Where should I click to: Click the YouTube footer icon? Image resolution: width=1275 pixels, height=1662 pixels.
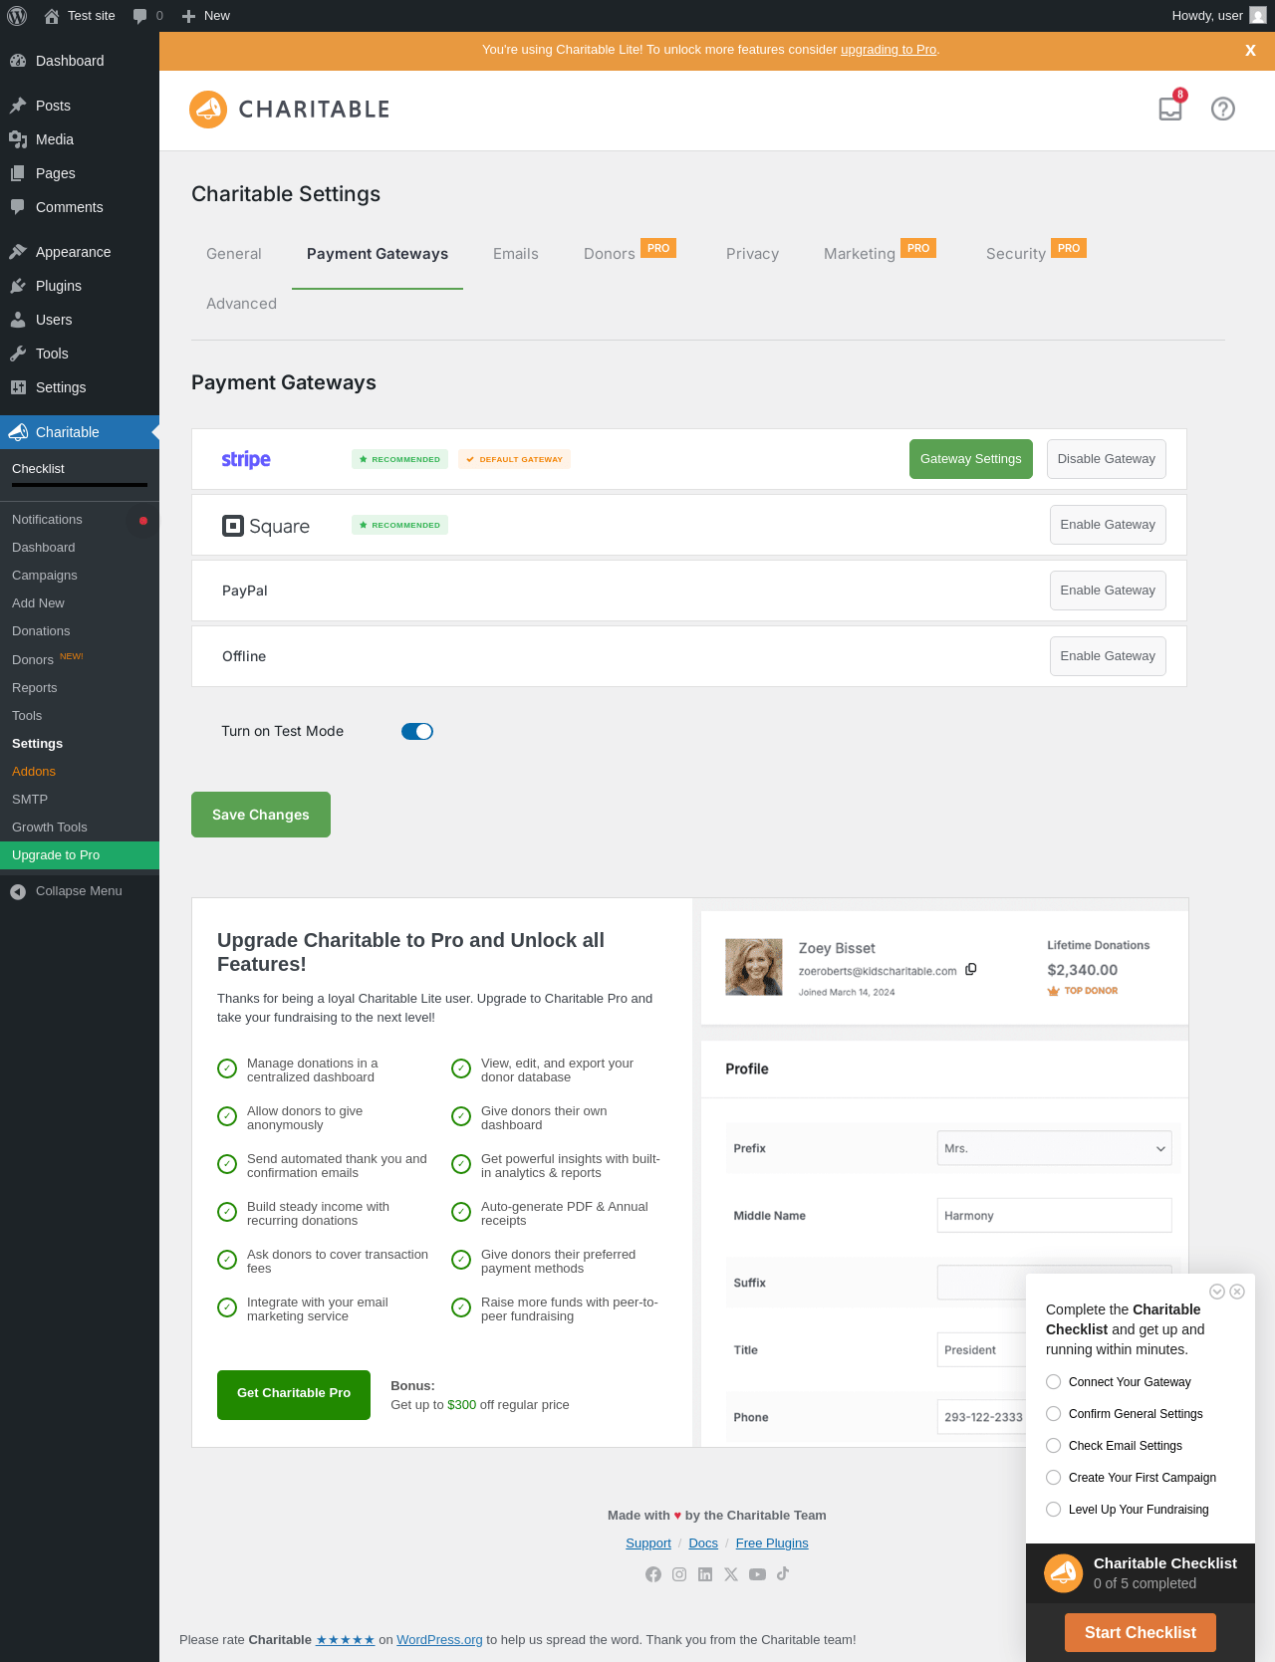point(757,1574)
